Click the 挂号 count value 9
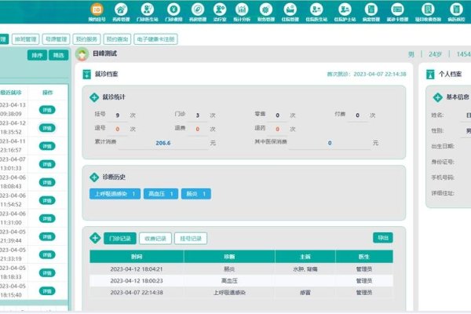Screen dimensions: 471x314 pos(118,115)
